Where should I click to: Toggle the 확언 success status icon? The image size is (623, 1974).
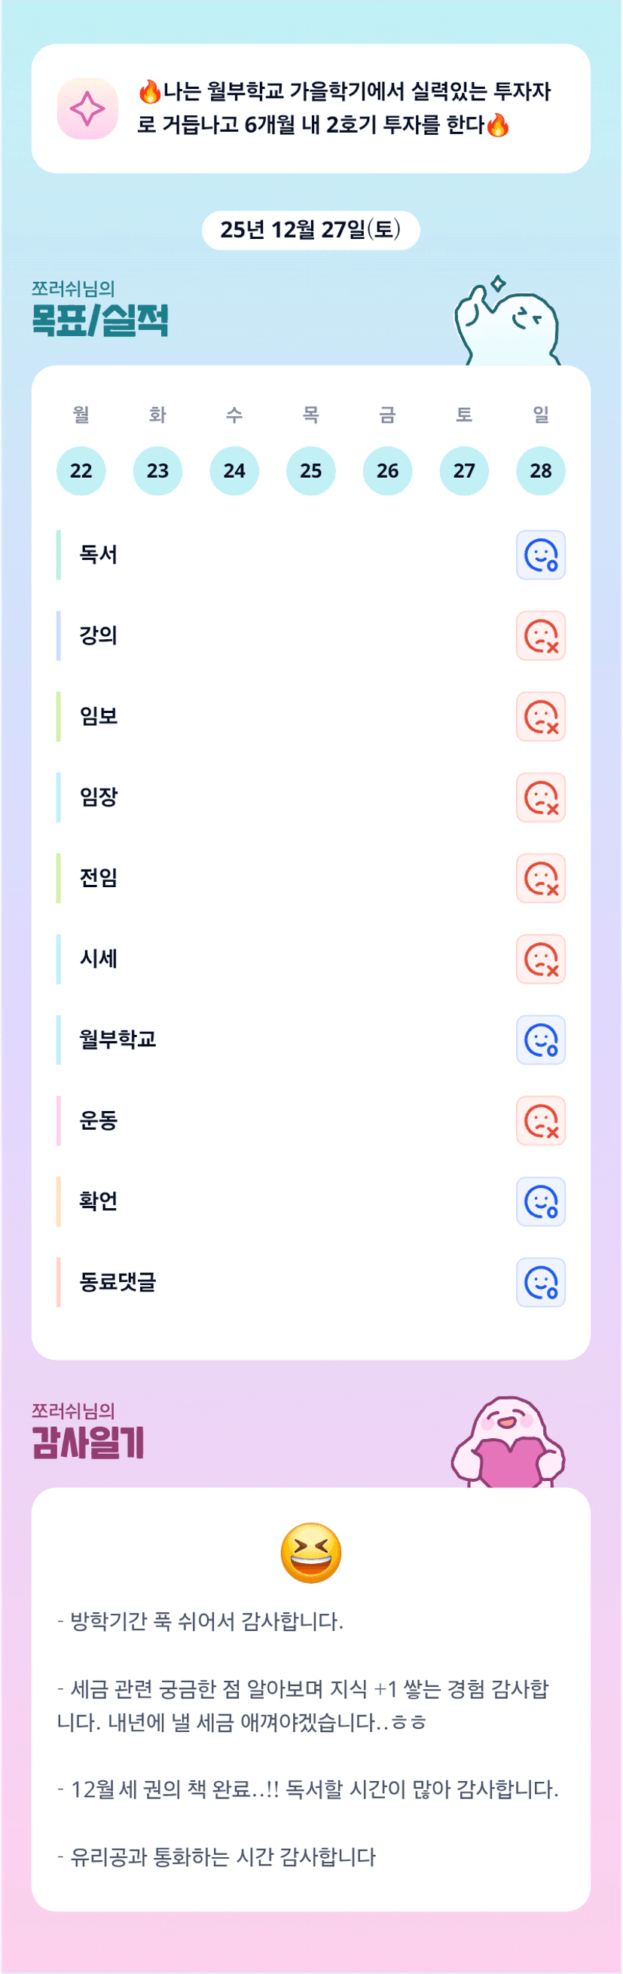pyautogui.click(x=540, y=1201)
